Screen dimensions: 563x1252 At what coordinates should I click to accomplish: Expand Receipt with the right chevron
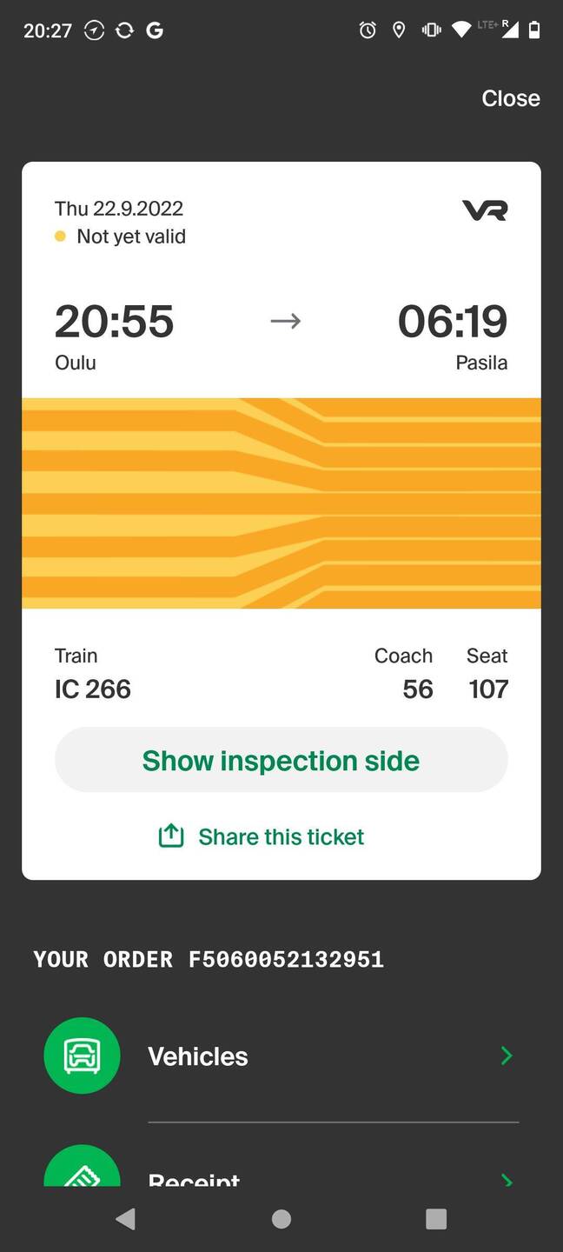coord(507,1179)
